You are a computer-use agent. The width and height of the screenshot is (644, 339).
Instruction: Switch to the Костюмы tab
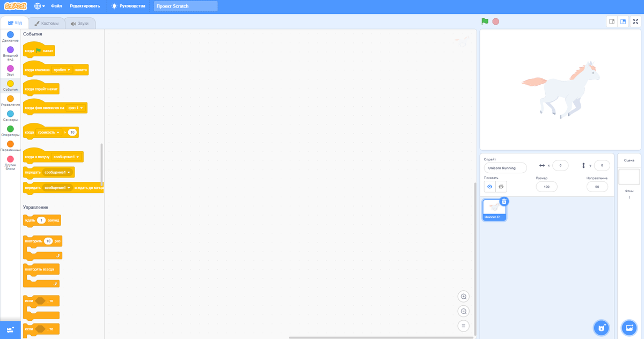(47, 24)
